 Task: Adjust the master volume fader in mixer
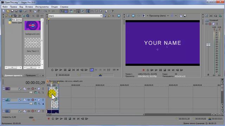click(208, 45)
